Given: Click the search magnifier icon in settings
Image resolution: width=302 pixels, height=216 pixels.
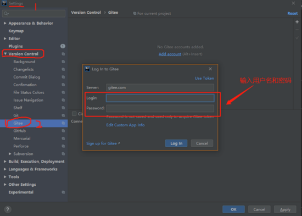Looking at the screenshot, I should tap(6, 13).
